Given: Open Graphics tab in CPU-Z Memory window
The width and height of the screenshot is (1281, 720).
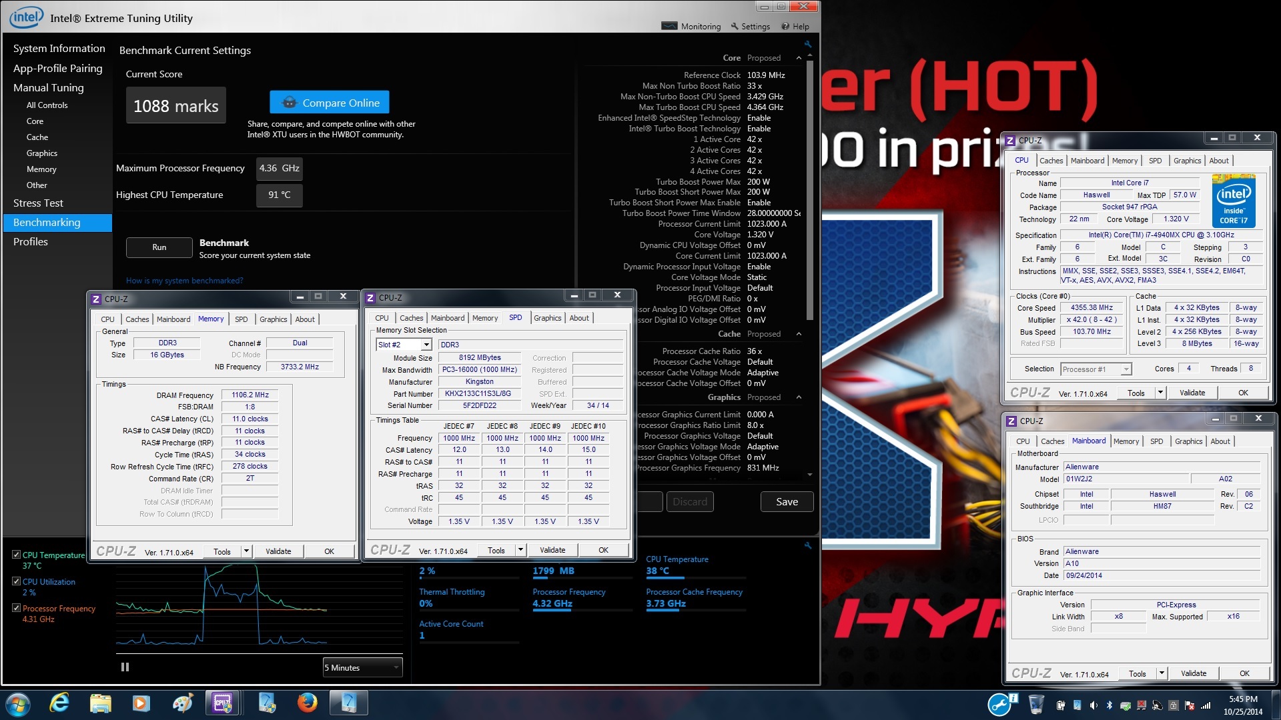Looking at the screenshot, I should (273, 319).
